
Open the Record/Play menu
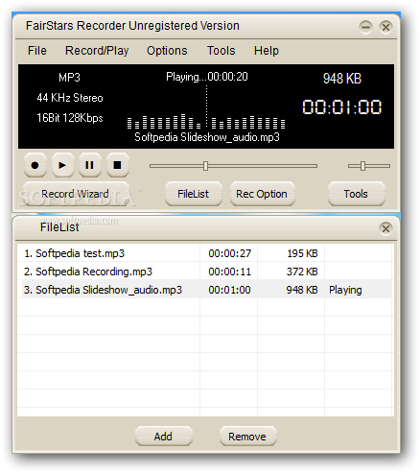[x=97, y=51]
